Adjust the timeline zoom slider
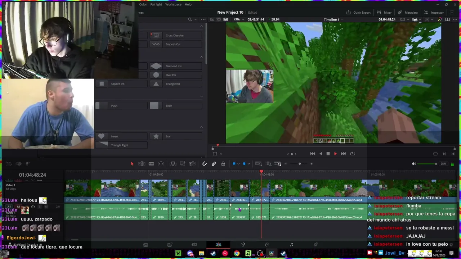Screen dimensions: 461x259 pos(299,164)
